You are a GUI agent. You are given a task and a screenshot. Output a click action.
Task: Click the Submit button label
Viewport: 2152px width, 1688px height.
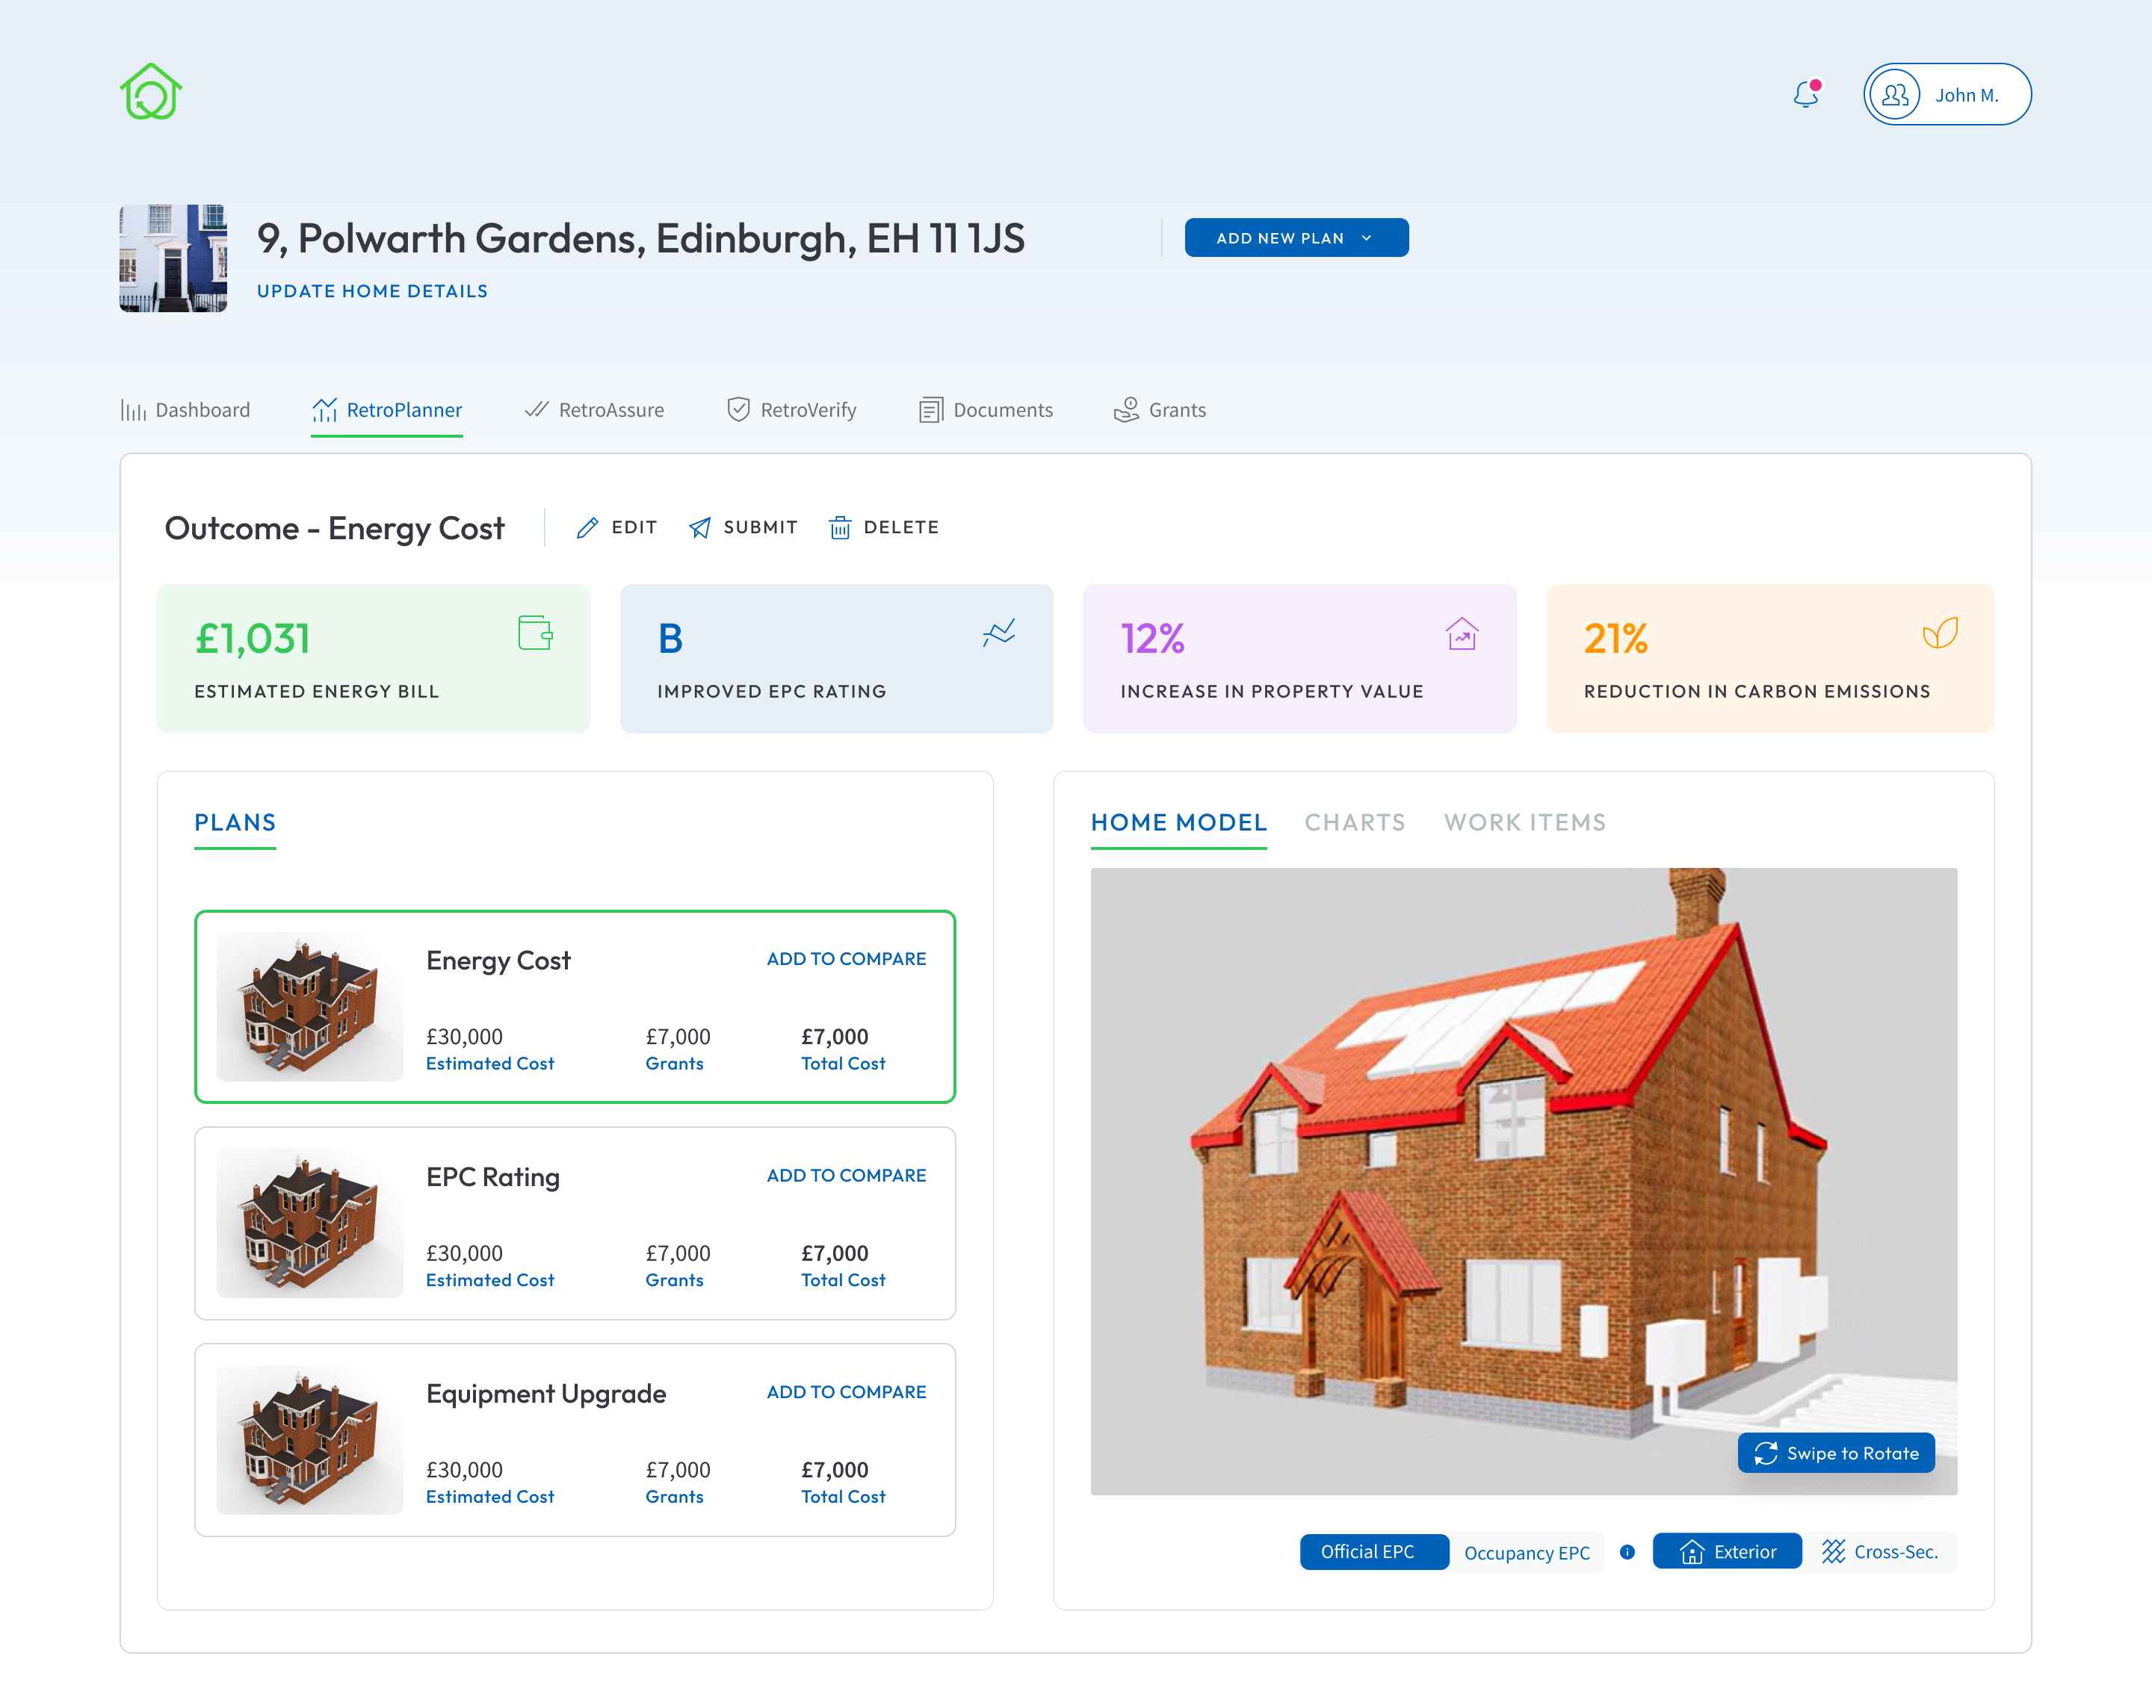(760, 528)
